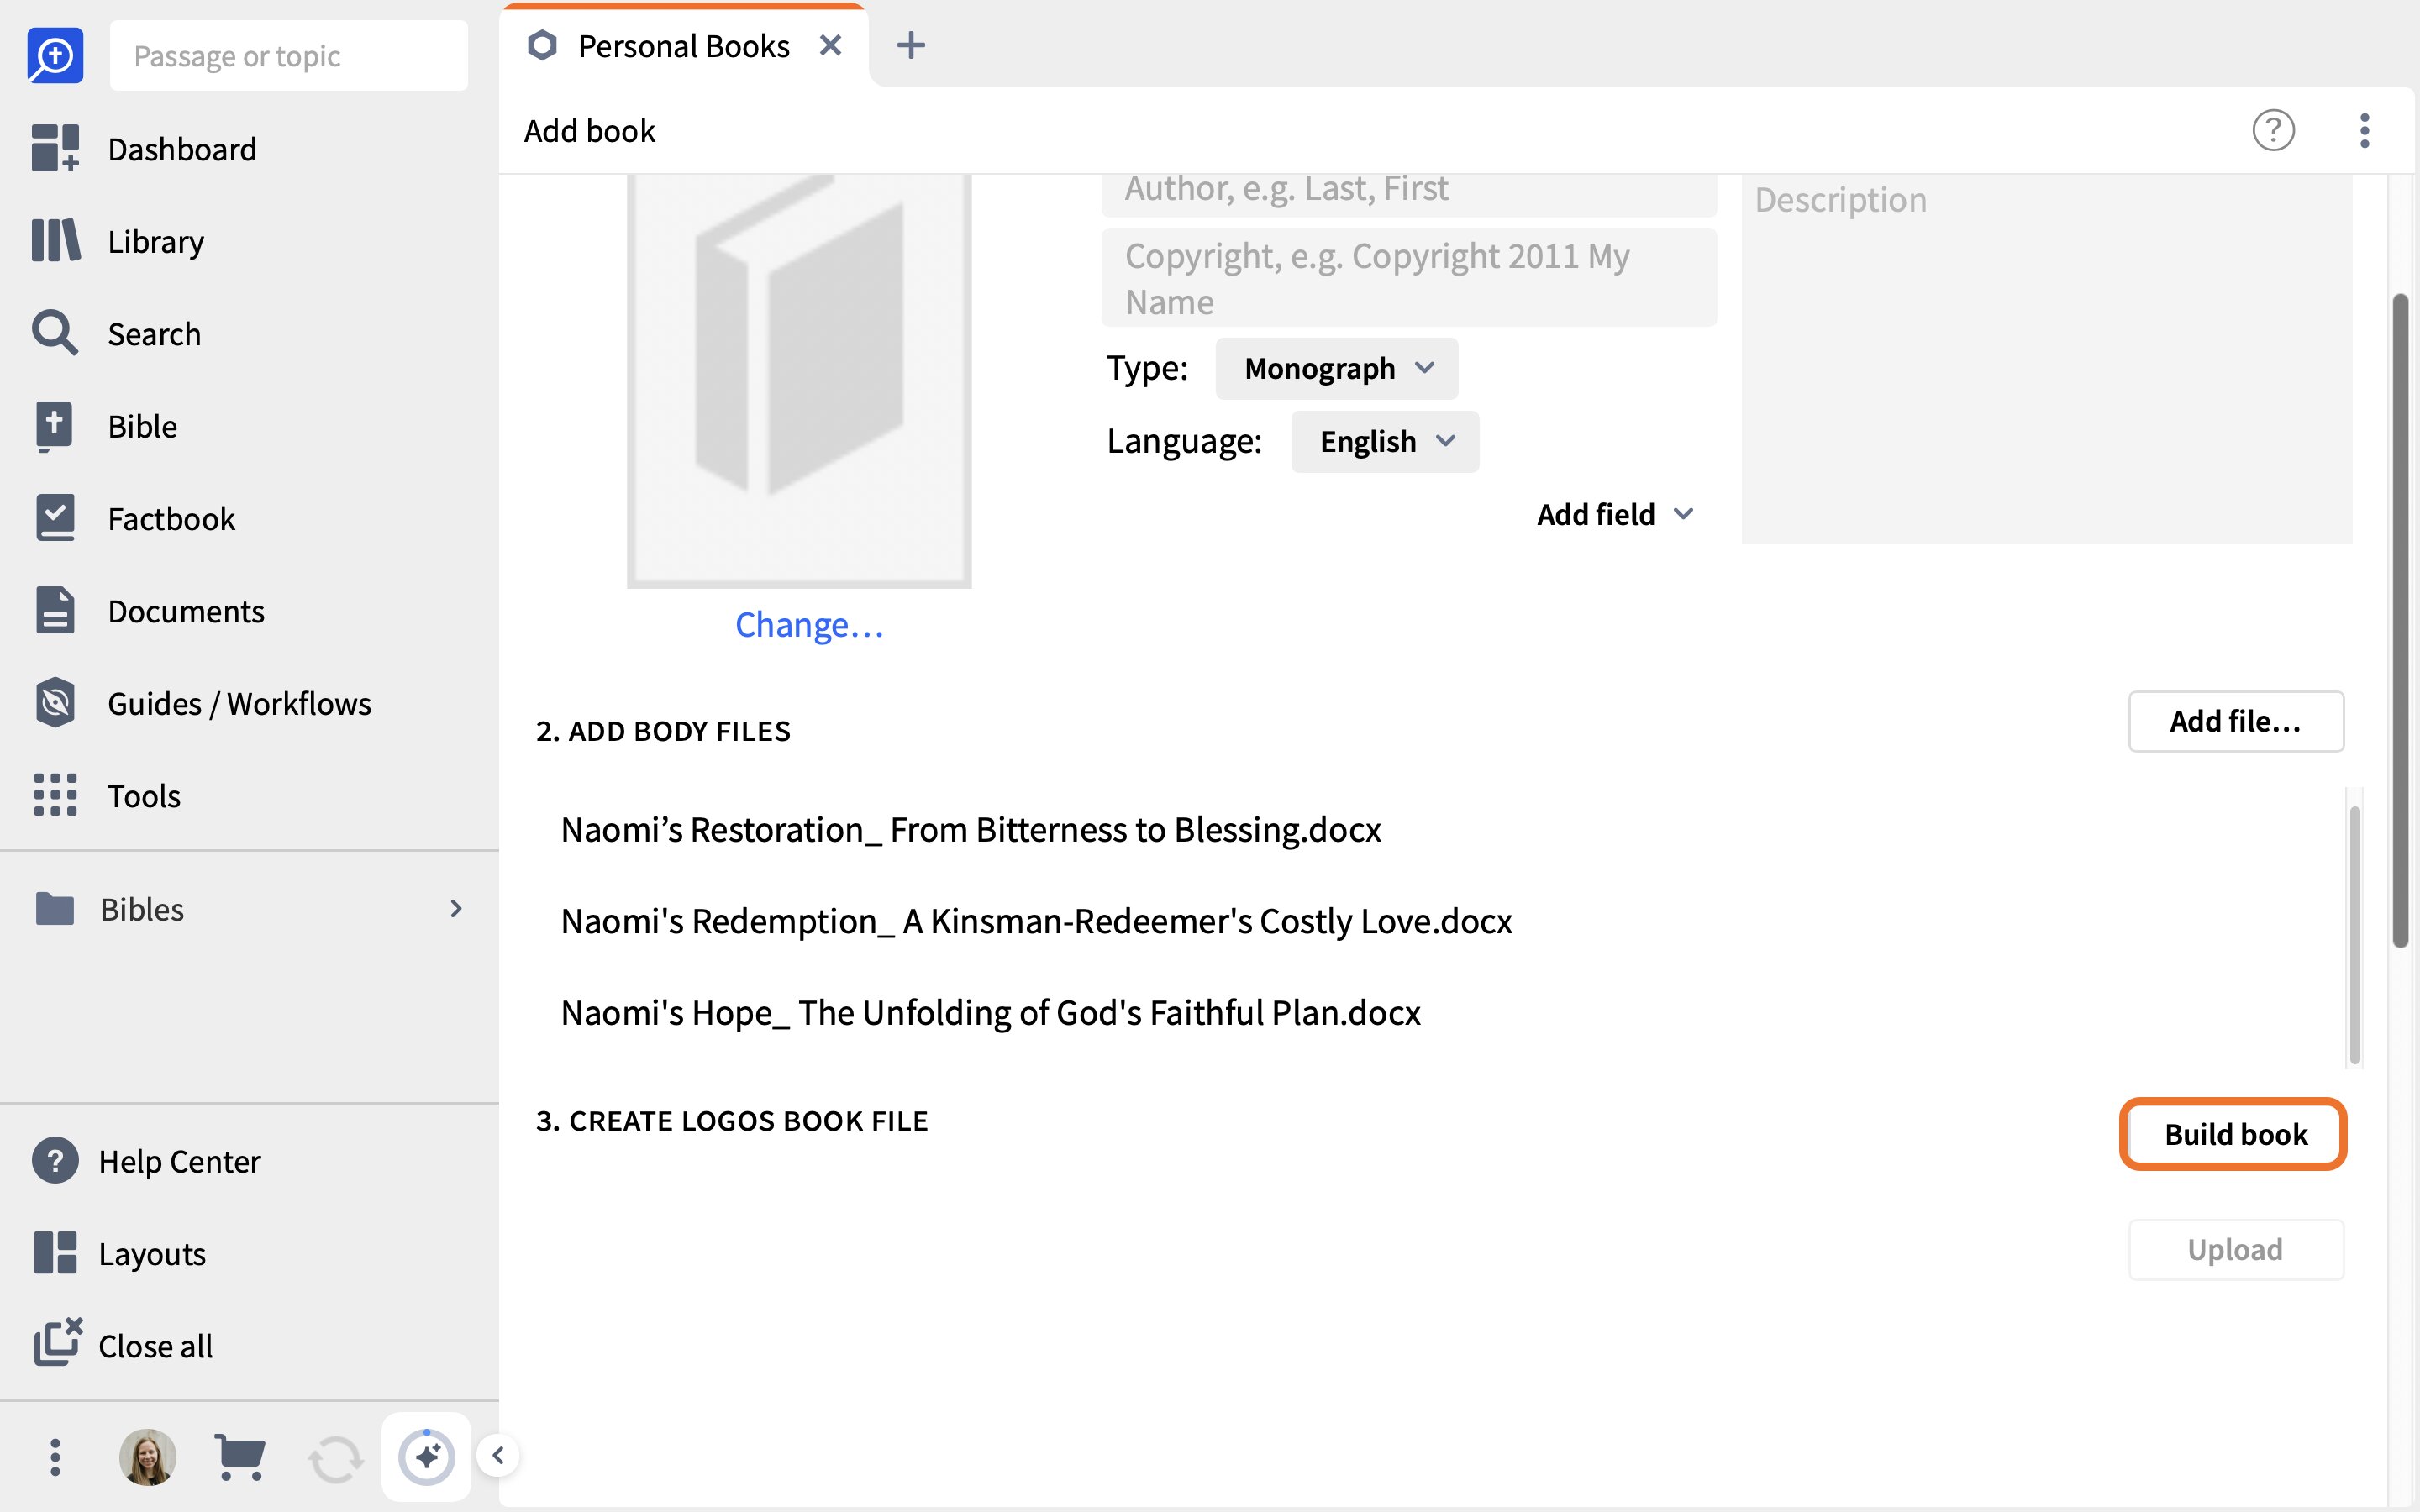Click the Library menu label
This screenshot has height=1512, width=2420.
coord(156,241)
